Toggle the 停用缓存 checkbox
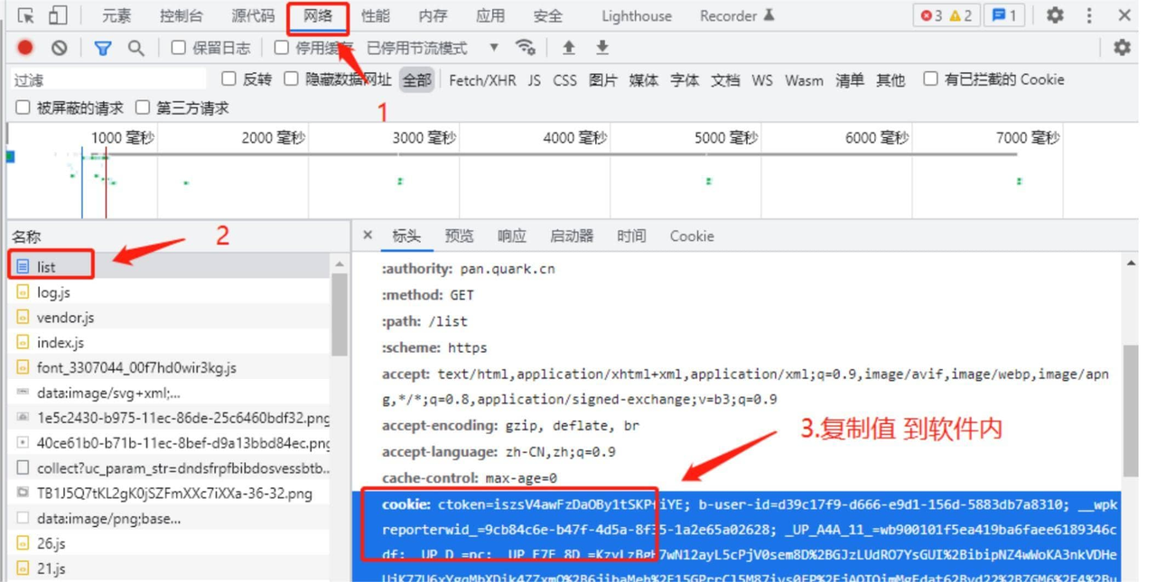This screenshot has width=1156, height=582. pyautogui.click(x=281, y=47)
